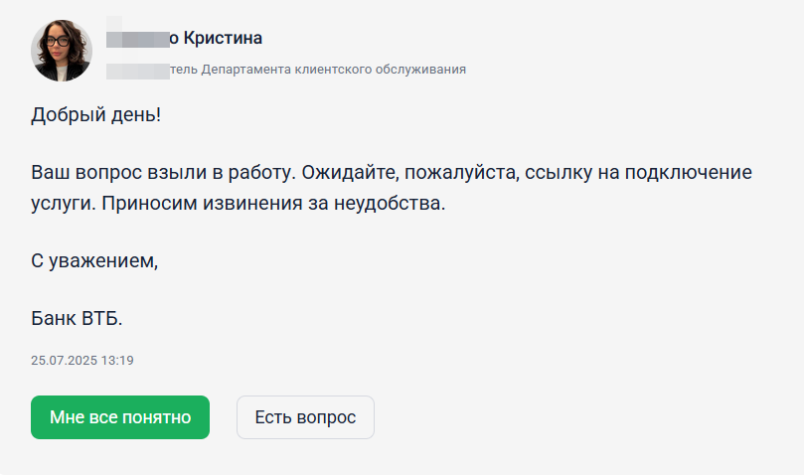Click the word "ссылку" in the message
Image resolution: width=804 pixels, height=475 pixels.
click(560, 172)
